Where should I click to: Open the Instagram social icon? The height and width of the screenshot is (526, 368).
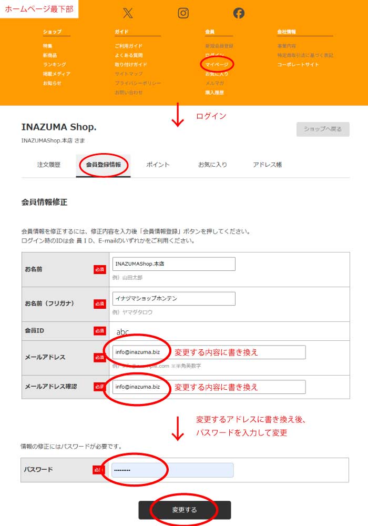click(183, 13)
